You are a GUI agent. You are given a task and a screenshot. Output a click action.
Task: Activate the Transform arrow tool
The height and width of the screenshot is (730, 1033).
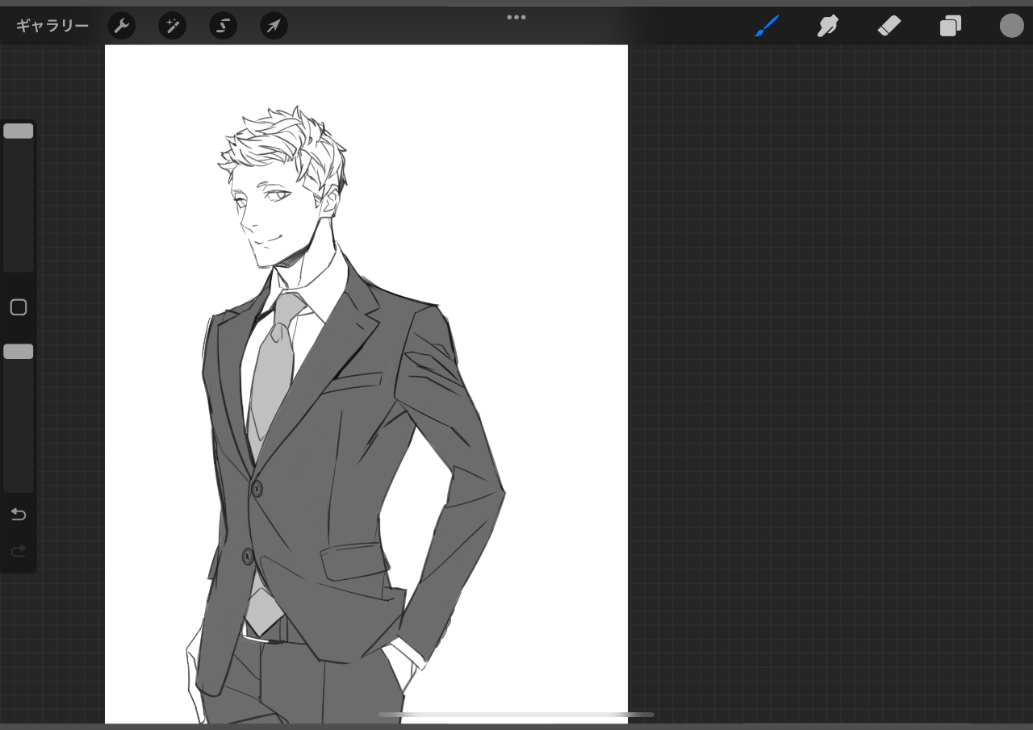[x=274, y=26]
